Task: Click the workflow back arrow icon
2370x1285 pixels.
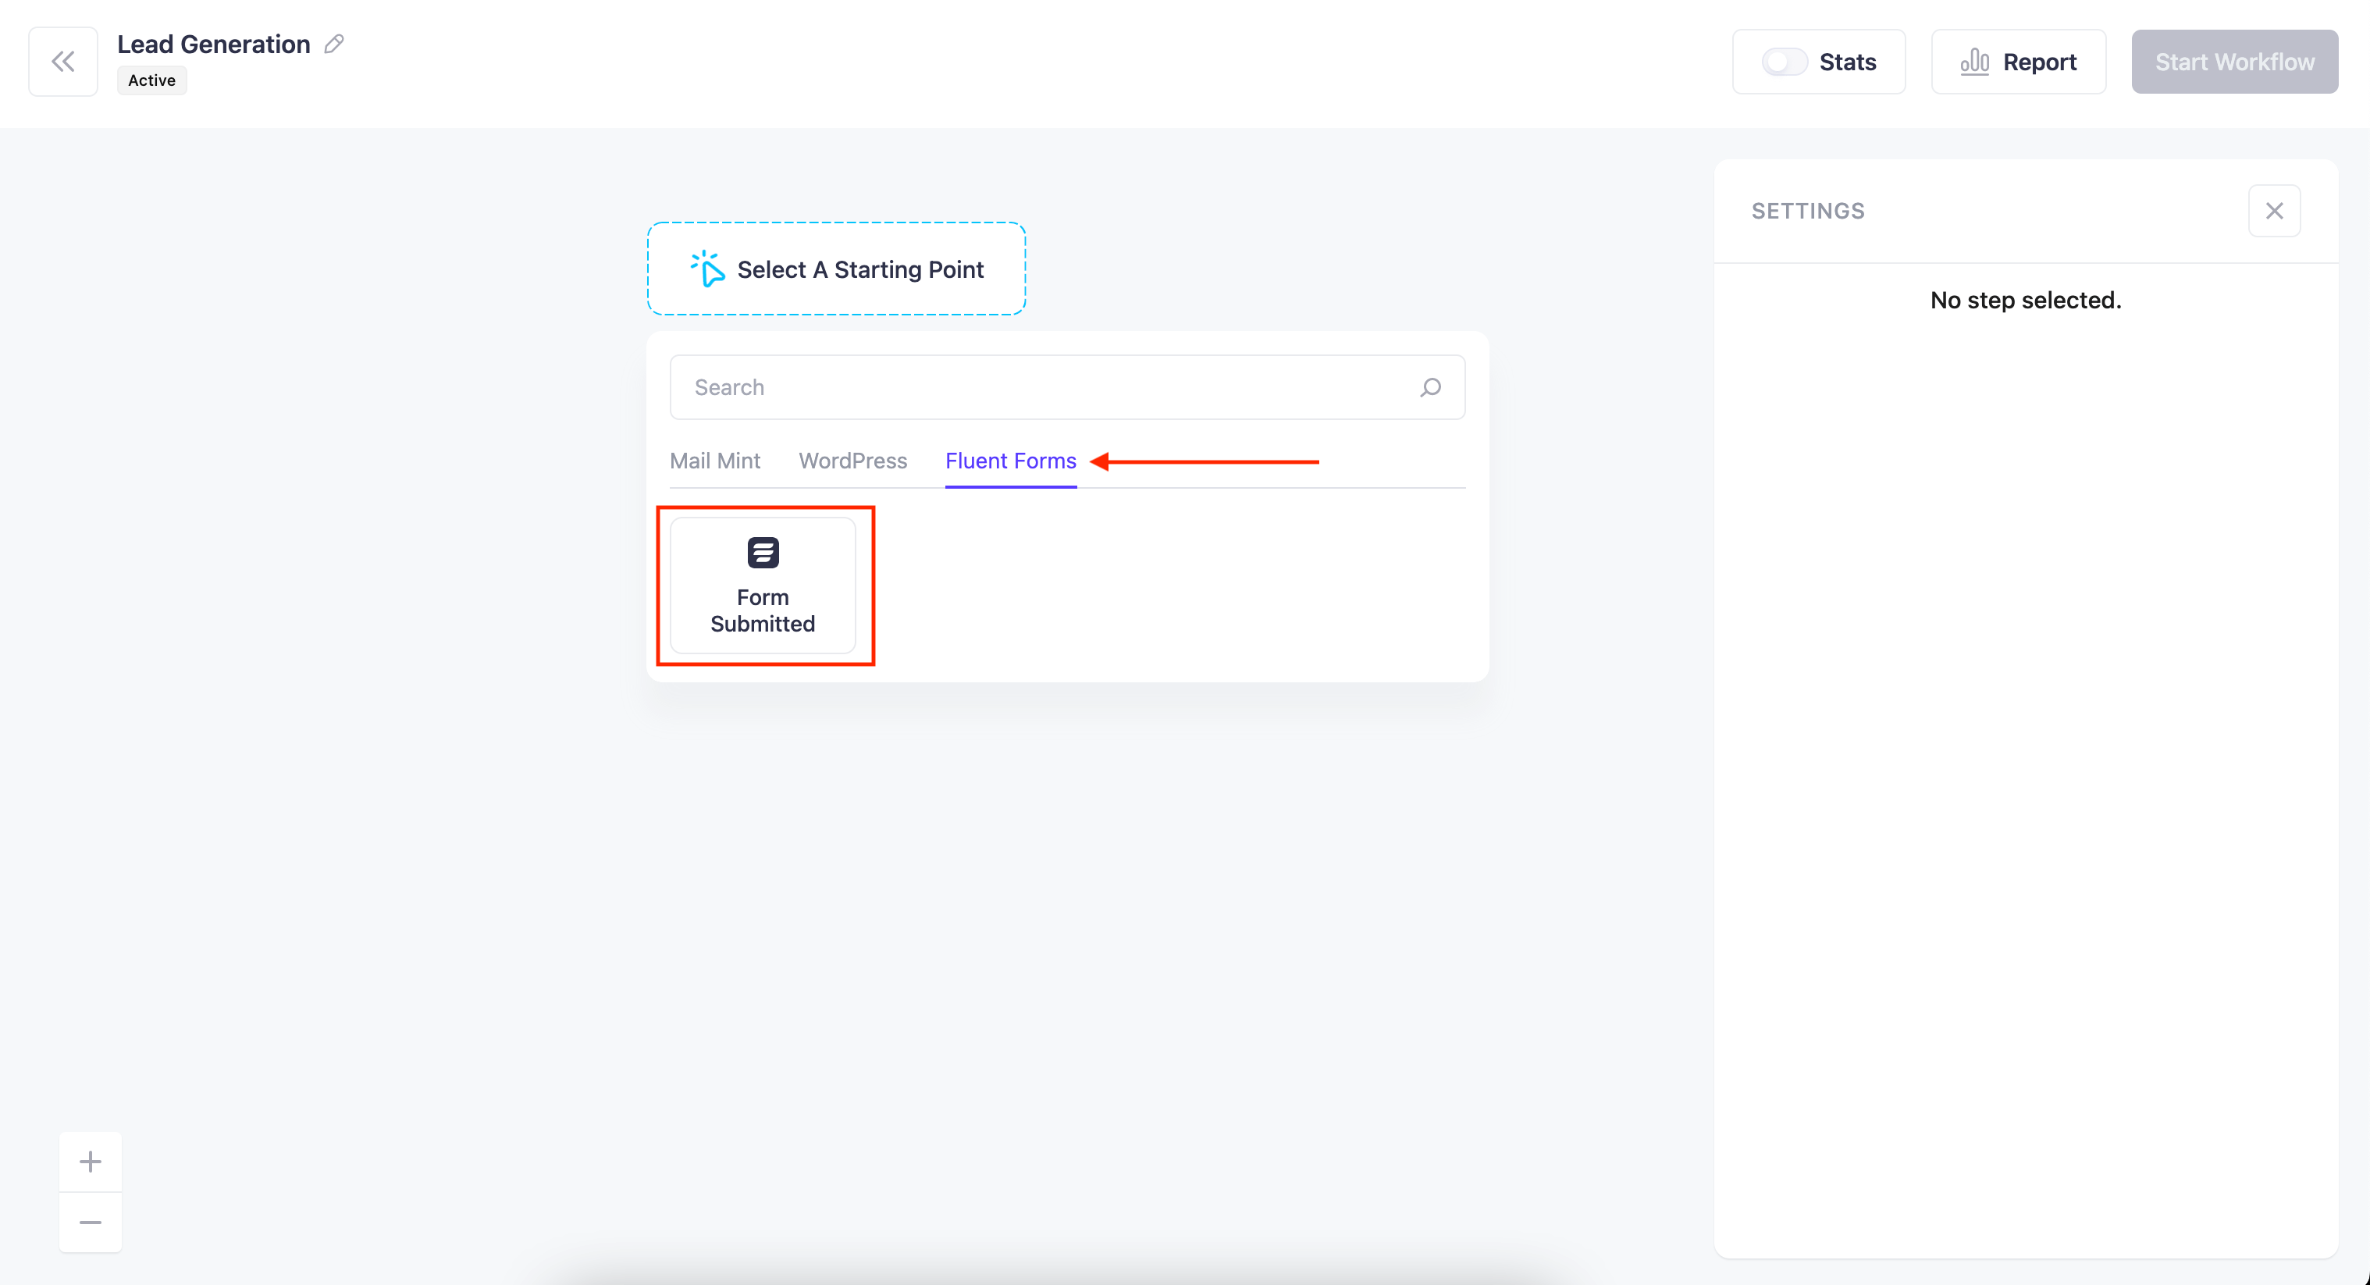Action: point(62,62)
